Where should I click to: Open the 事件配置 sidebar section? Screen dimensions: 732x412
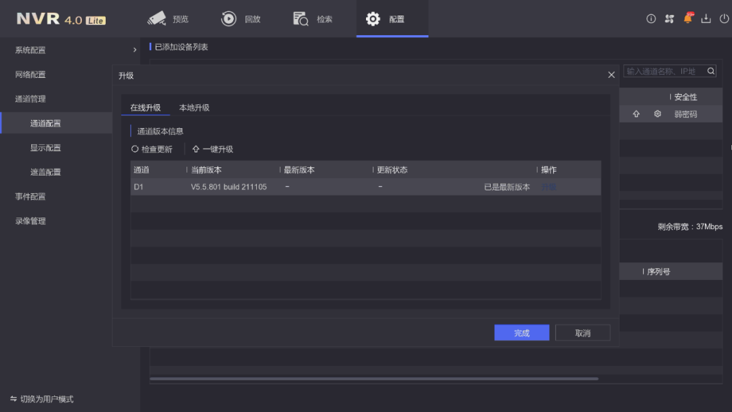[31, 197]
